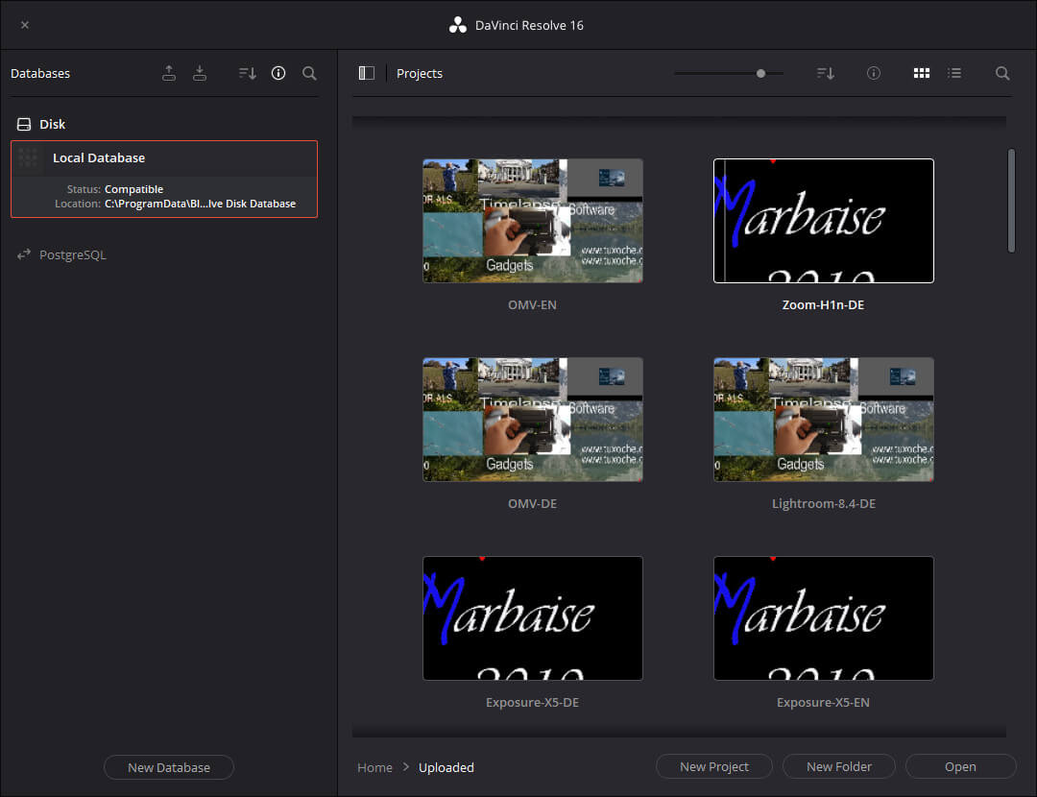Toggle the databases sidebar panel

click(367, 73)
